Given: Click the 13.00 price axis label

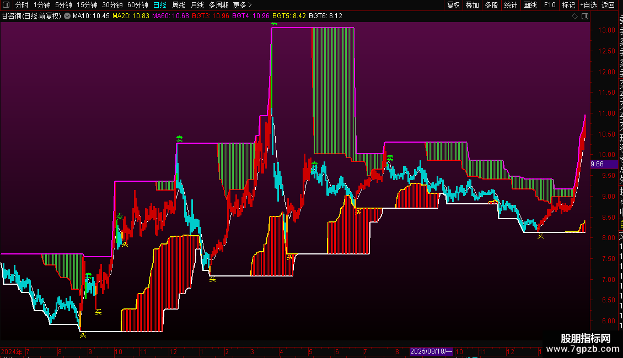Looking at the screenshot, I should pos(606,30).
